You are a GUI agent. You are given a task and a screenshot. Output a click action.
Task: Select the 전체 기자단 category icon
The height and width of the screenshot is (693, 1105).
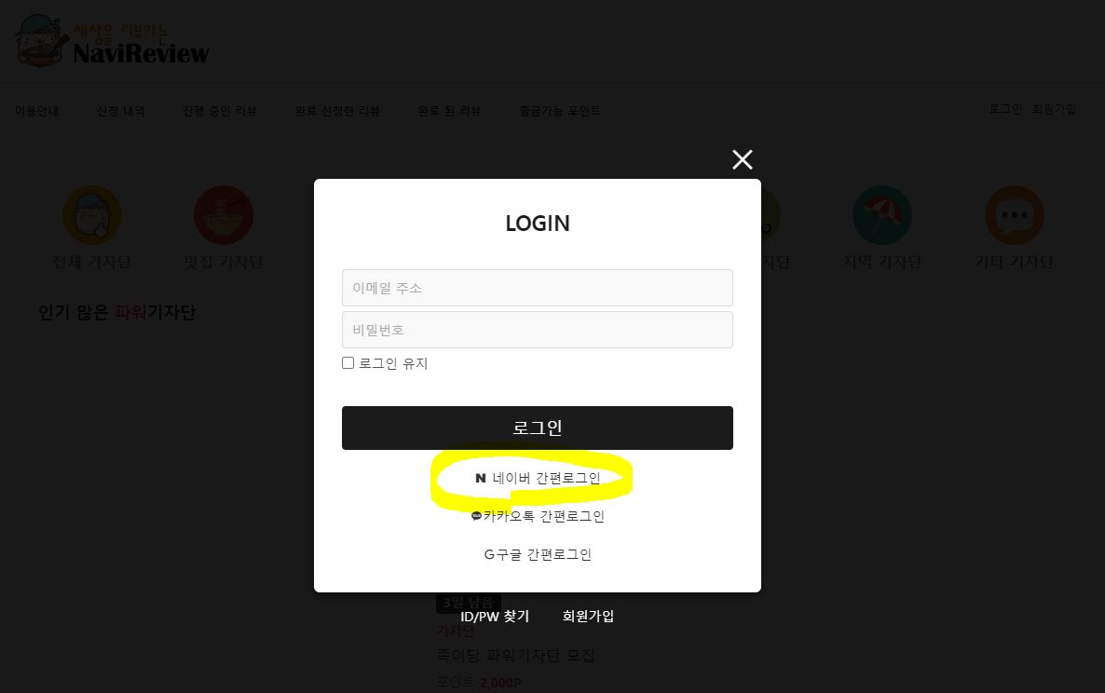[x=92, y=215]
